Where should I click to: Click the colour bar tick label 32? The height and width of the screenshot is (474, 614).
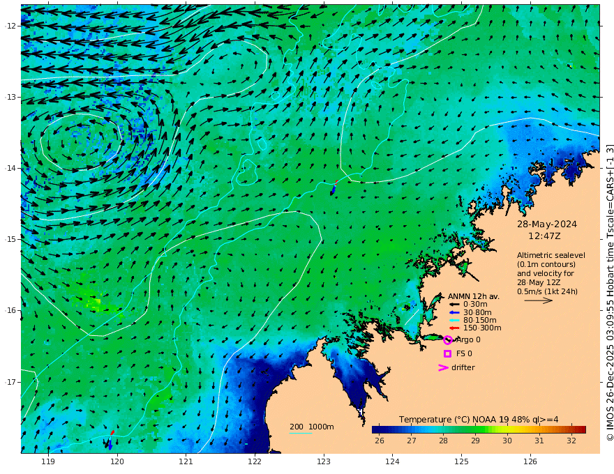[571, 441]
